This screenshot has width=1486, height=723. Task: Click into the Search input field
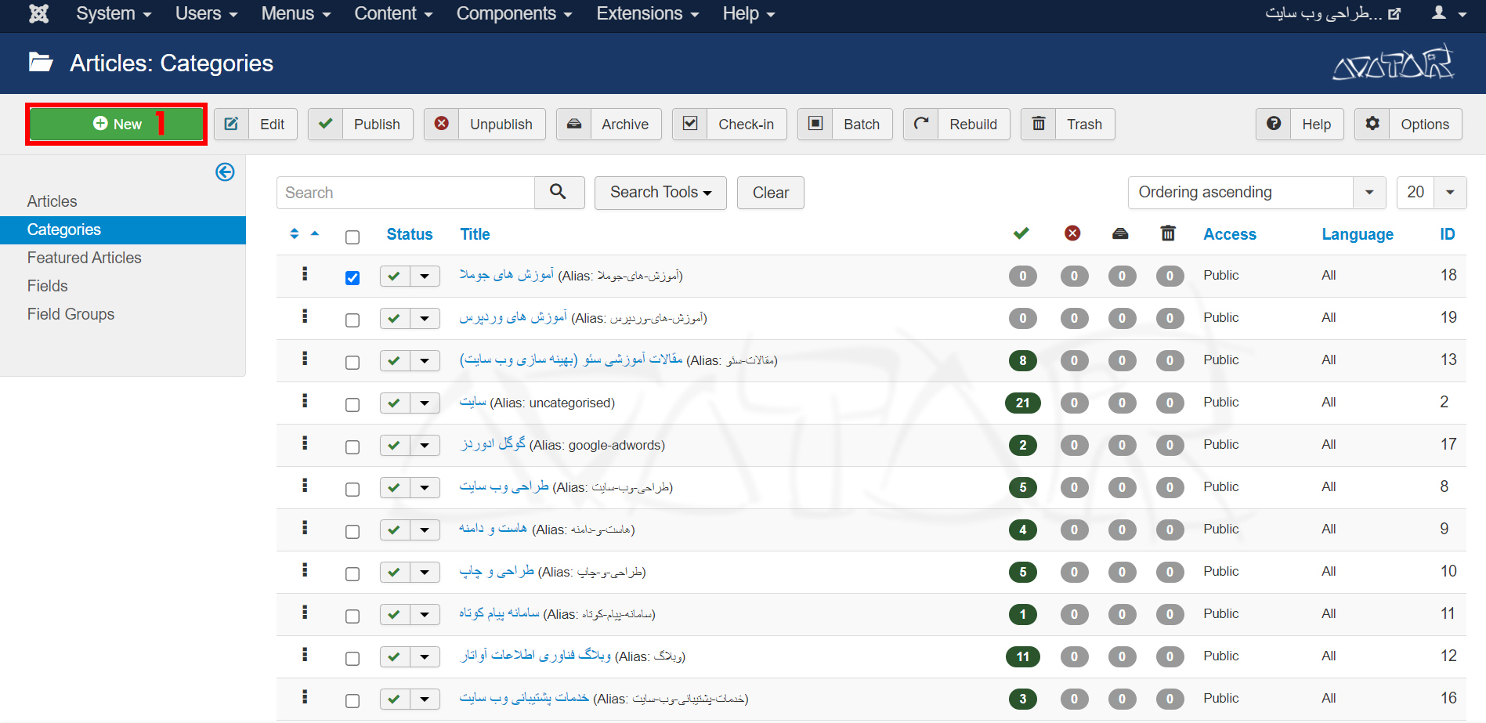click(406, 192)
